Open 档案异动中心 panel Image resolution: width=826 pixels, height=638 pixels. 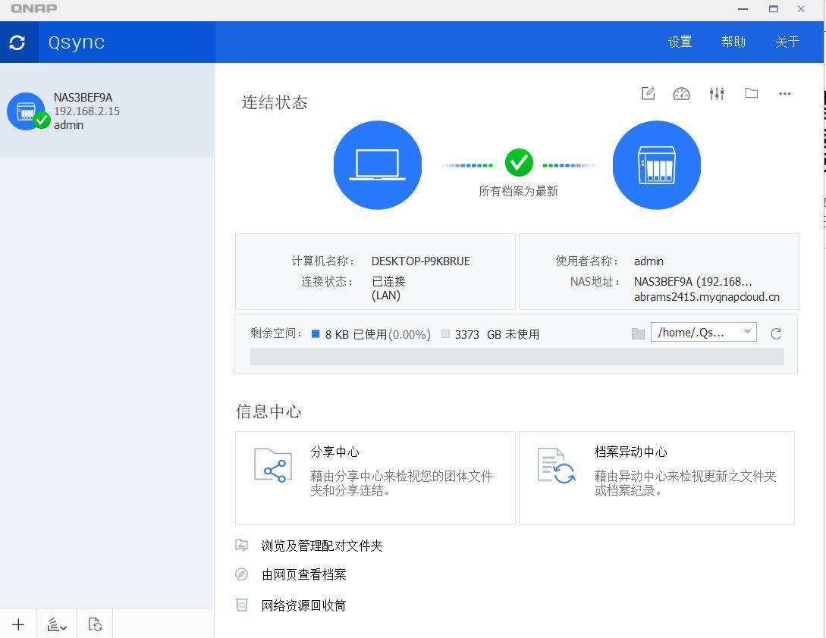[656, 477]
